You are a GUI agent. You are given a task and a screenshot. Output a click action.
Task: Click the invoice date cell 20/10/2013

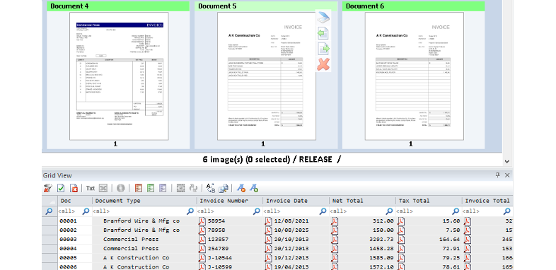coord(296,239)
